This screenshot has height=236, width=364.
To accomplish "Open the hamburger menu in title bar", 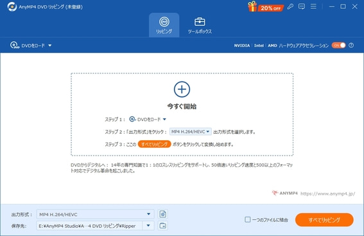I will [x=313, y=6].
